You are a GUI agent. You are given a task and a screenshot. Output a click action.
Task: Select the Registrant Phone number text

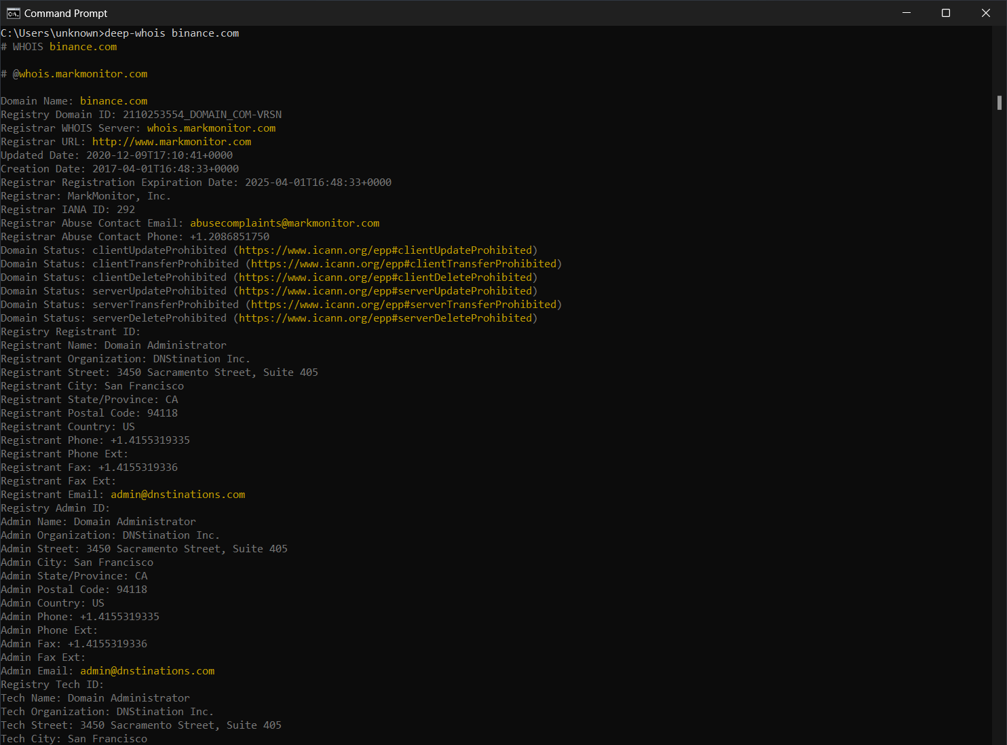(x=151, y=440)
